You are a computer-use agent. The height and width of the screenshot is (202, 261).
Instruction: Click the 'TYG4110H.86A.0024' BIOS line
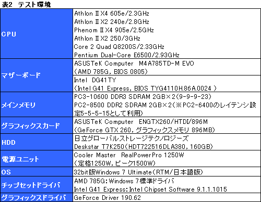[145, 89]
